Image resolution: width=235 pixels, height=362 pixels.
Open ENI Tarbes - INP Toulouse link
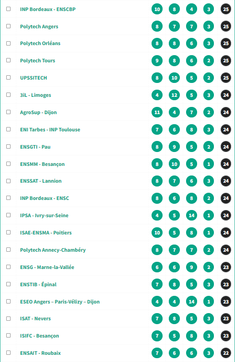(50, 129)
